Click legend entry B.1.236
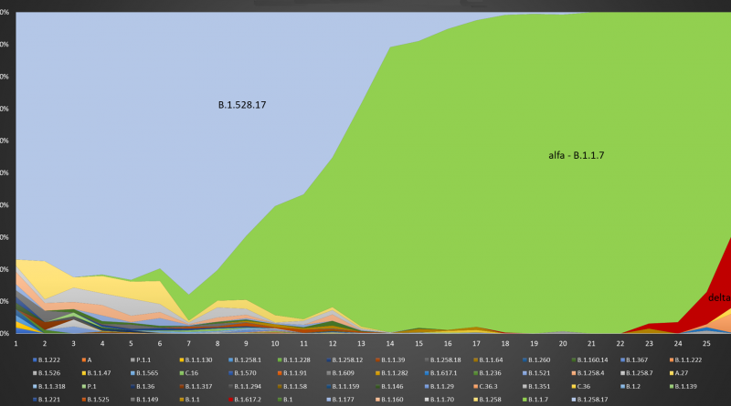The width and height of the screenshot is (731, 406). 487,373
